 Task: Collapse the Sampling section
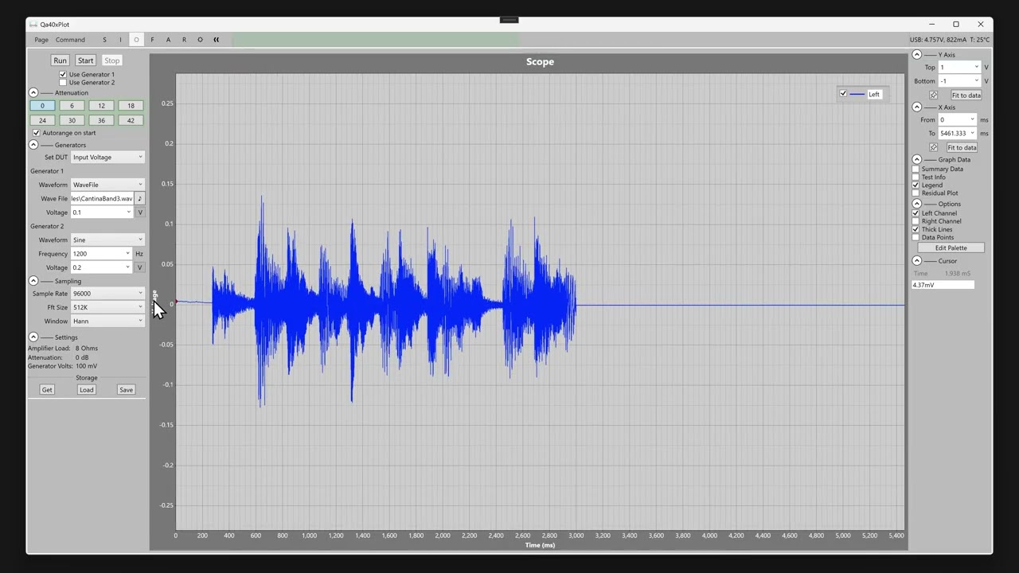(33, 281)
